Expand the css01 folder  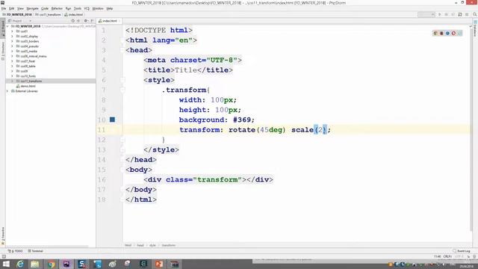(12, 31)
